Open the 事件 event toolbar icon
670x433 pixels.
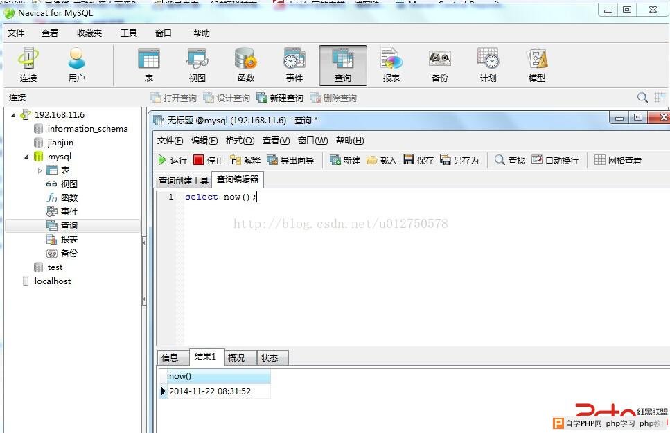[x=294, y=65]
